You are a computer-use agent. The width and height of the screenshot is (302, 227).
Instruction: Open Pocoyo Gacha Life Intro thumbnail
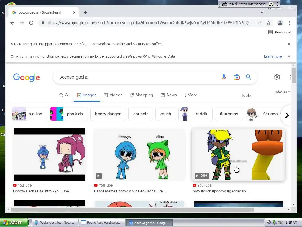point(50,154)
